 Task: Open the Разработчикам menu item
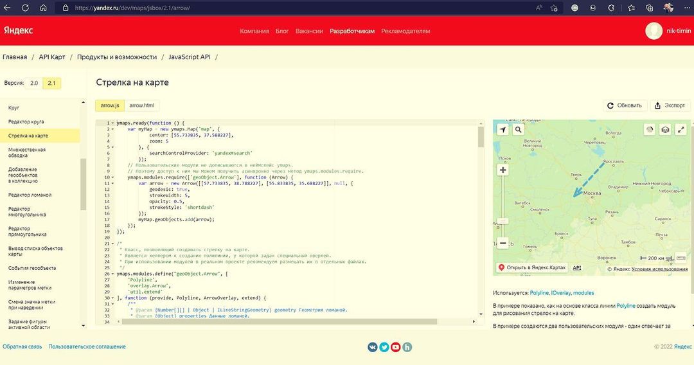click(x=352, y=31)
